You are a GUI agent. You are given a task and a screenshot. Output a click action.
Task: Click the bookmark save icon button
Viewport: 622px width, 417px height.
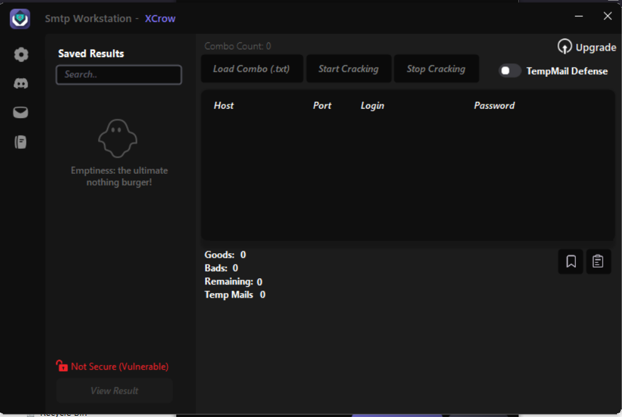click(571, 261)
